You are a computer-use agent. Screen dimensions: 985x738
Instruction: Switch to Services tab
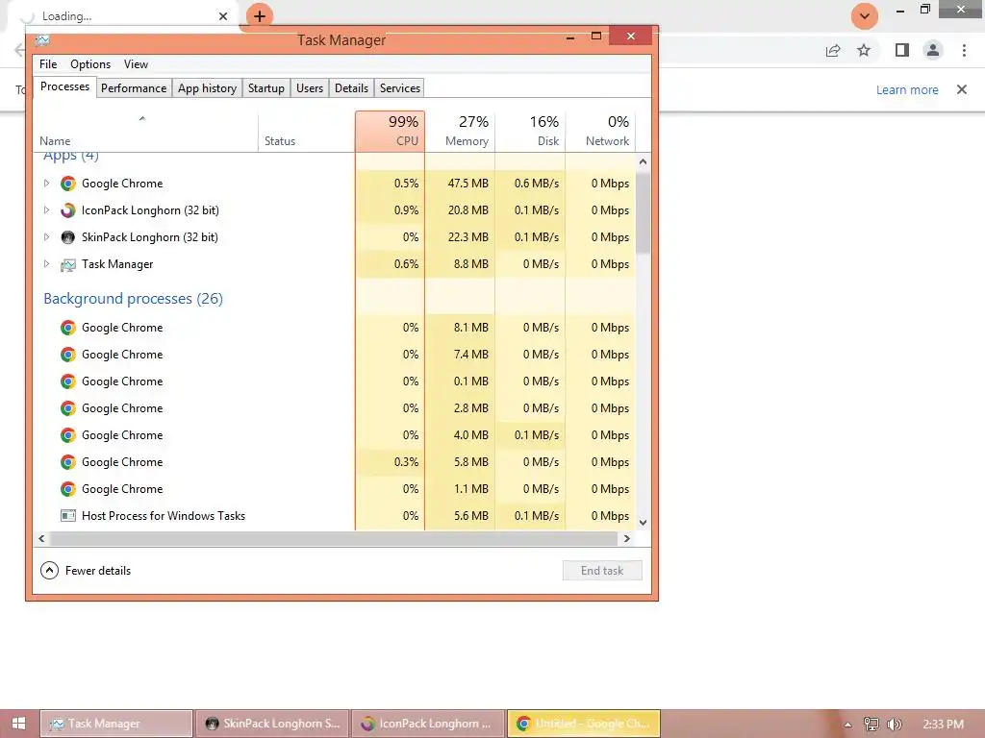[399, 88]
